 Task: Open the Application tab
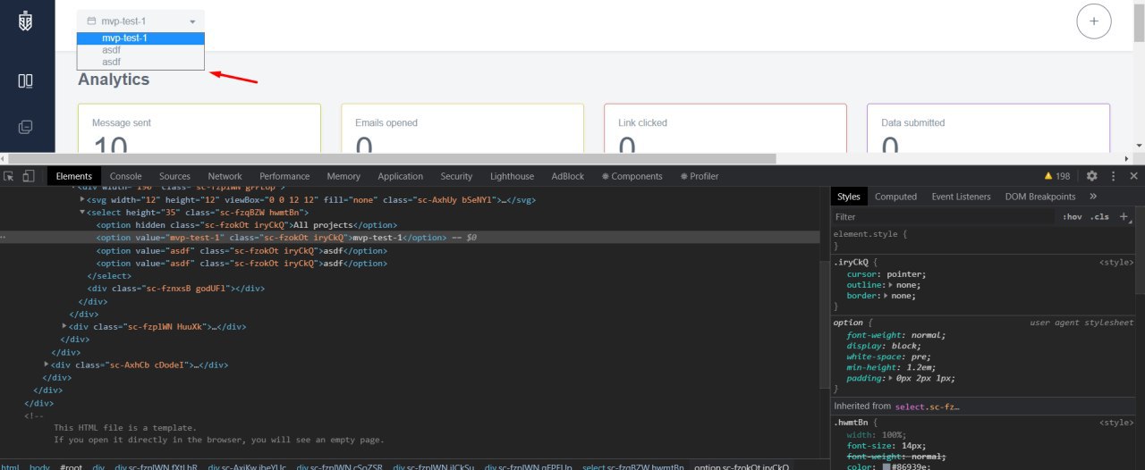click(400, 176)
